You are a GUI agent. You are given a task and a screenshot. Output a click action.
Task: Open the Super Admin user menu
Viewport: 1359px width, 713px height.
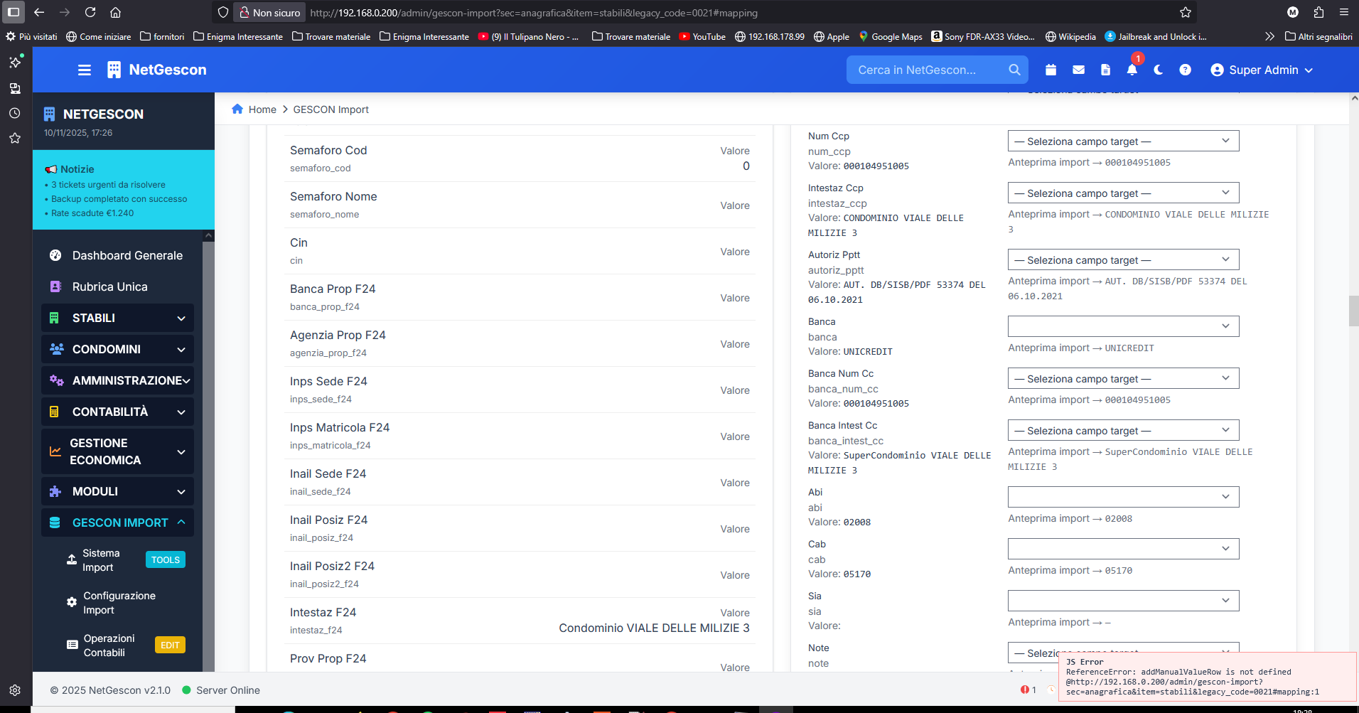coord(1262,70)
